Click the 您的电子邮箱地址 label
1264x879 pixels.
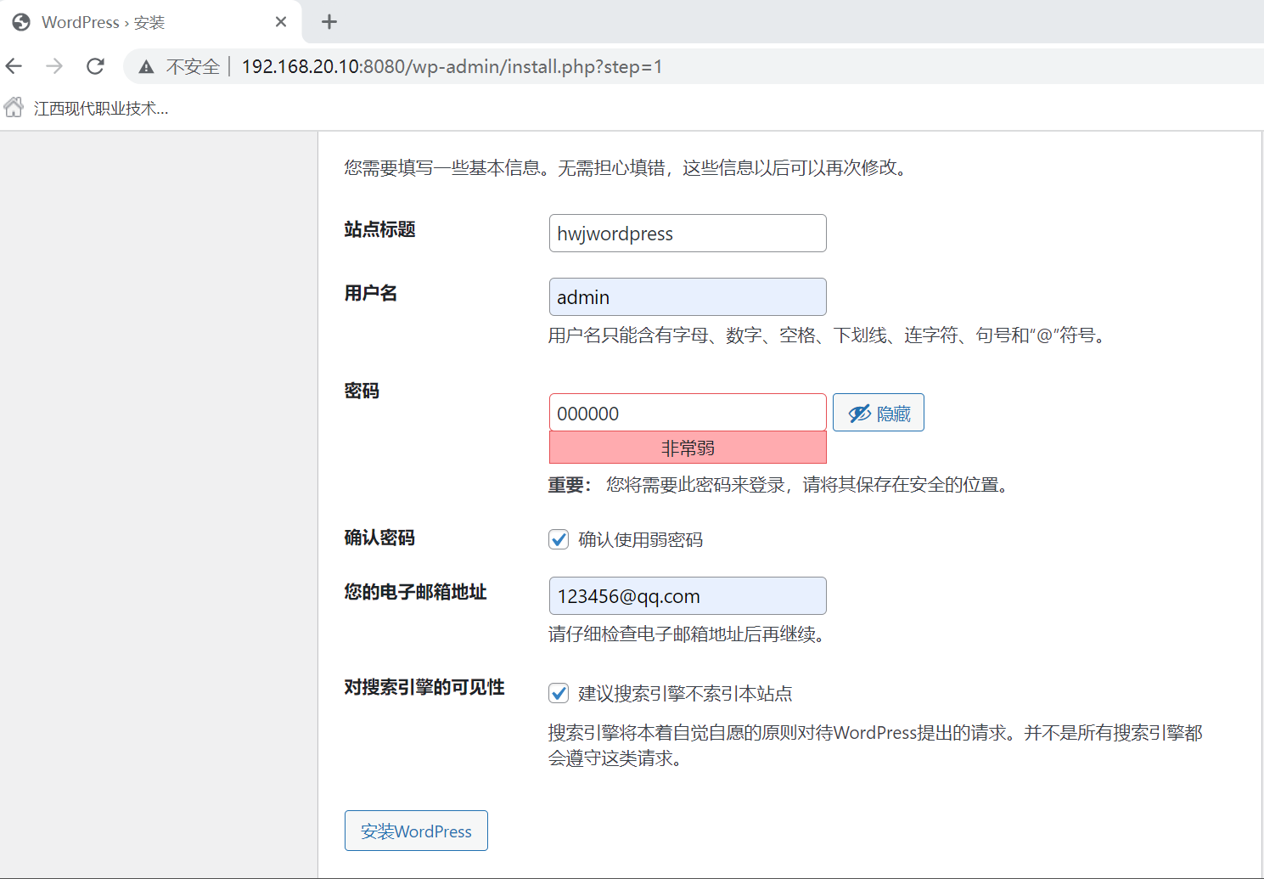point(415,592)
